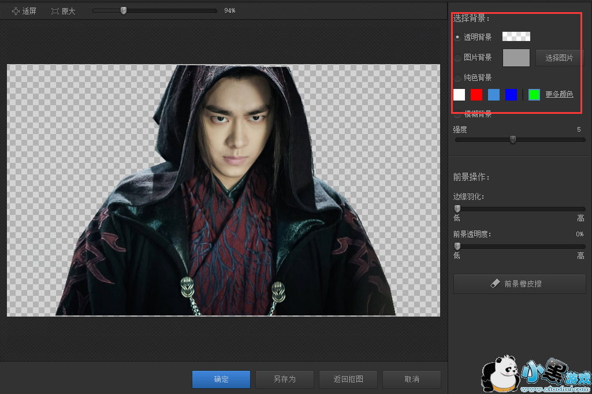This screenshot has width=592, height=394.
Task: Click the 选择图片 button
Action: [559, 58]
